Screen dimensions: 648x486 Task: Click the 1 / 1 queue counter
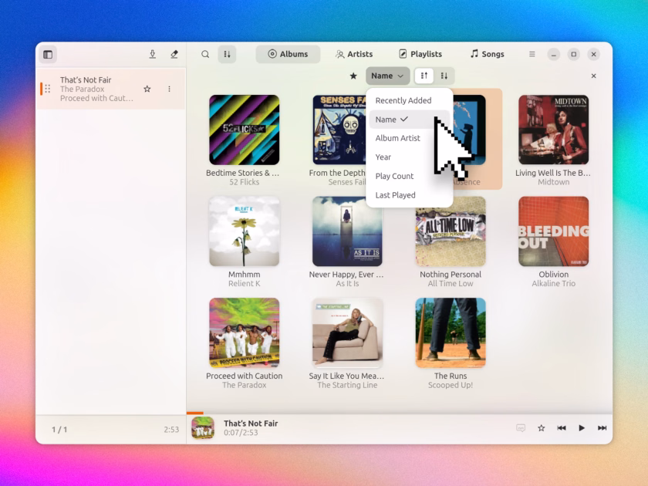point(59,430)
